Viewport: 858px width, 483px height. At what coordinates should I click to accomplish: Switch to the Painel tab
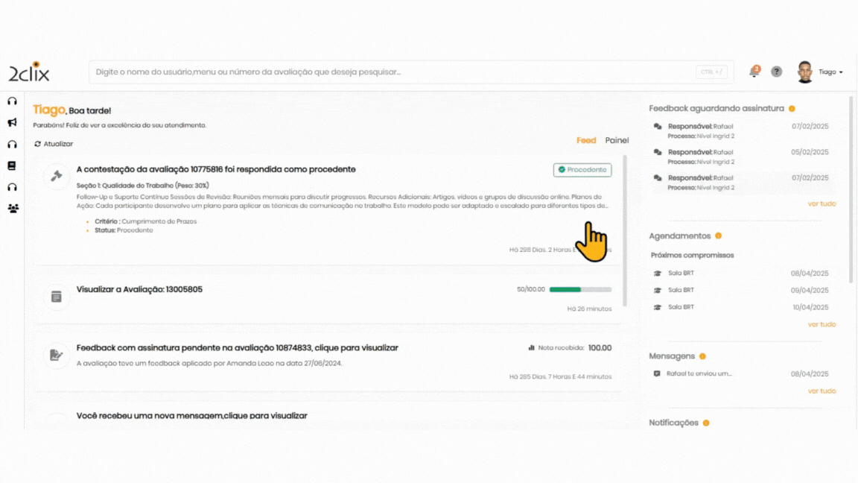click(617, 140)
